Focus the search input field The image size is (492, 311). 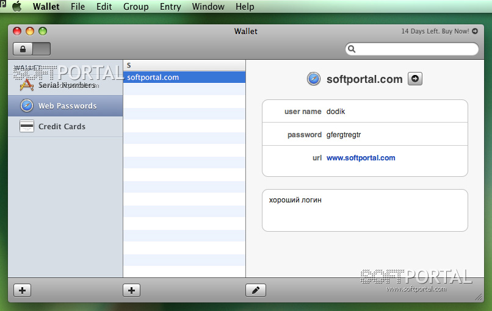point(411,49)
